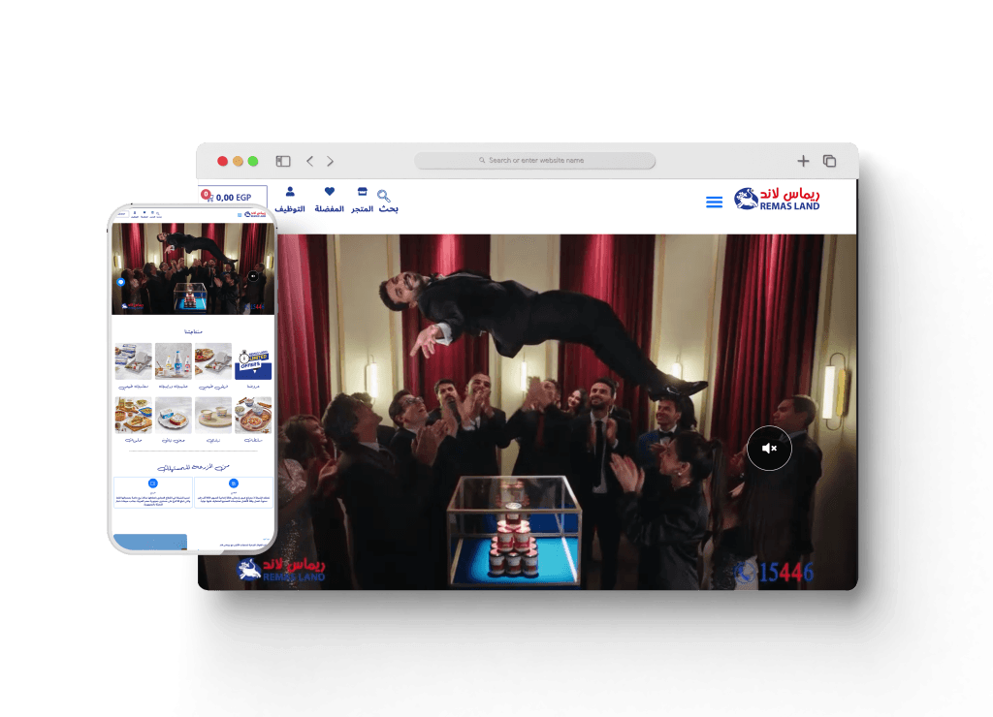Click the browser address search field
The image size is (993, 717).
tap(535, 161)
